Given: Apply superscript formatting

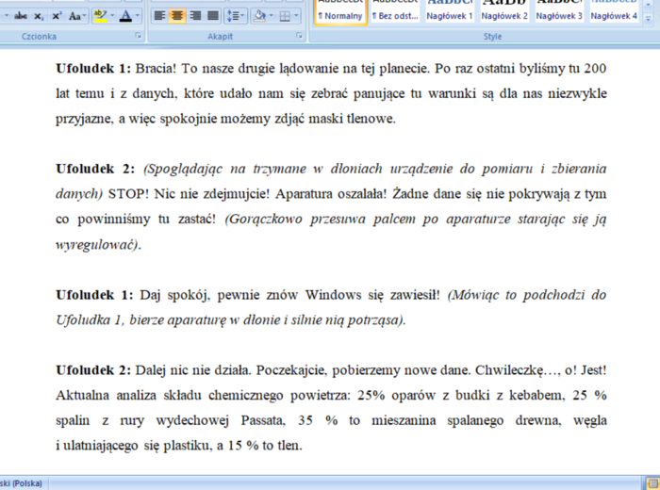Looking at the screenshot, I should 57,16.
